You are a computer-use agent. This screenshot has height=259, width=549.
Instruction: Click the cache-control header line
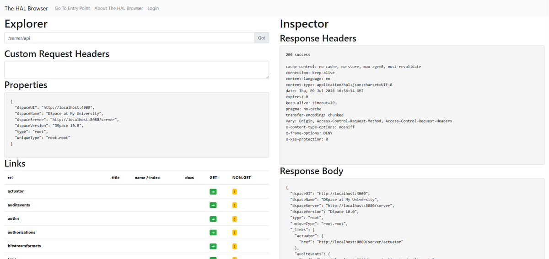[353, 67]
